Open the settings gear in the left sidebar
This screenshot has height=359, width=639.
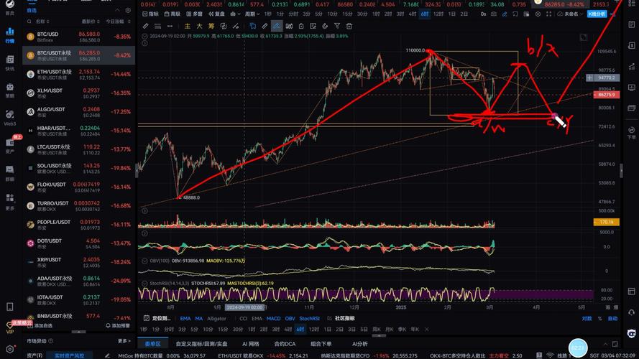(10, 349)
